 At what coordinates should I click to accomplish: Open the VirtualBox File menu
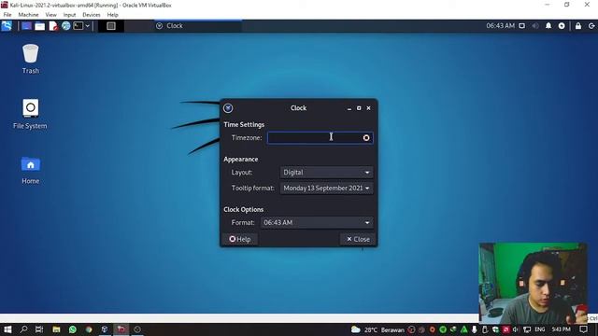[7, 15]
